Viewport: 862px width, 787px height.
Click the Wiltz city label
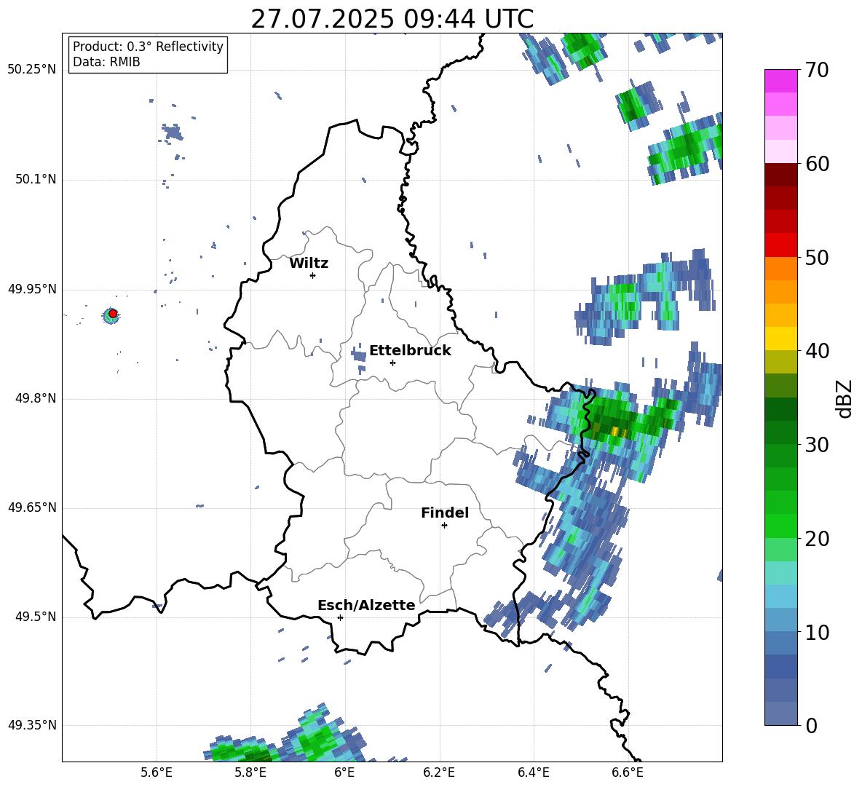tap(309, 264)
